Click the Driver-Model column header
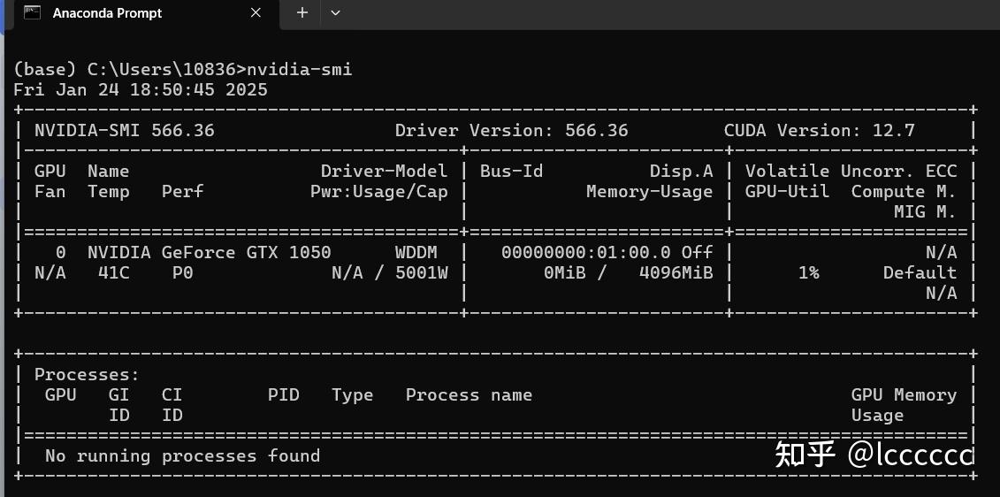The image size is (1000, 497). 384,171
